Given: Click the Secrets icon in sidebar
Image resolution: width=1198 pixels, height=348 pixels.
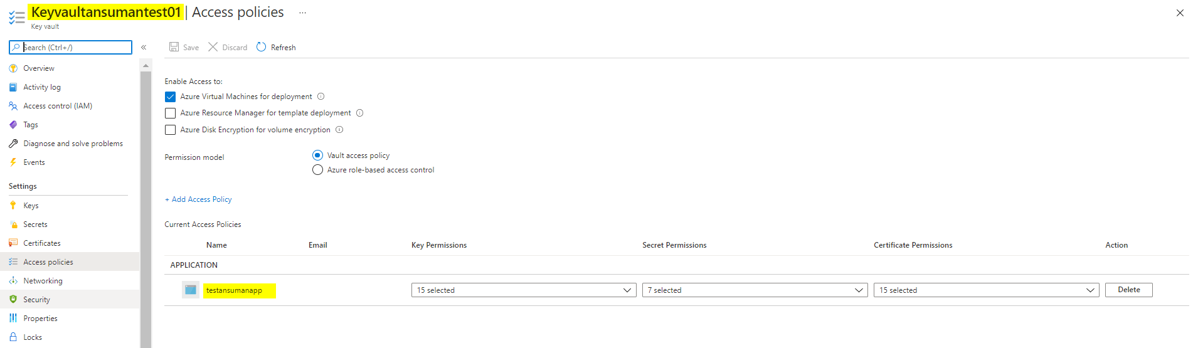Looking at the screenshot, I should click(13, 224).
